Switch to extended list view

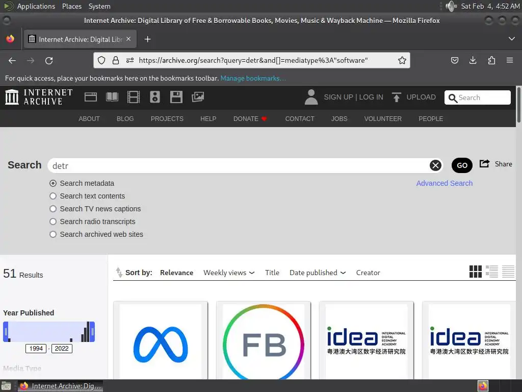coord(492,272)
